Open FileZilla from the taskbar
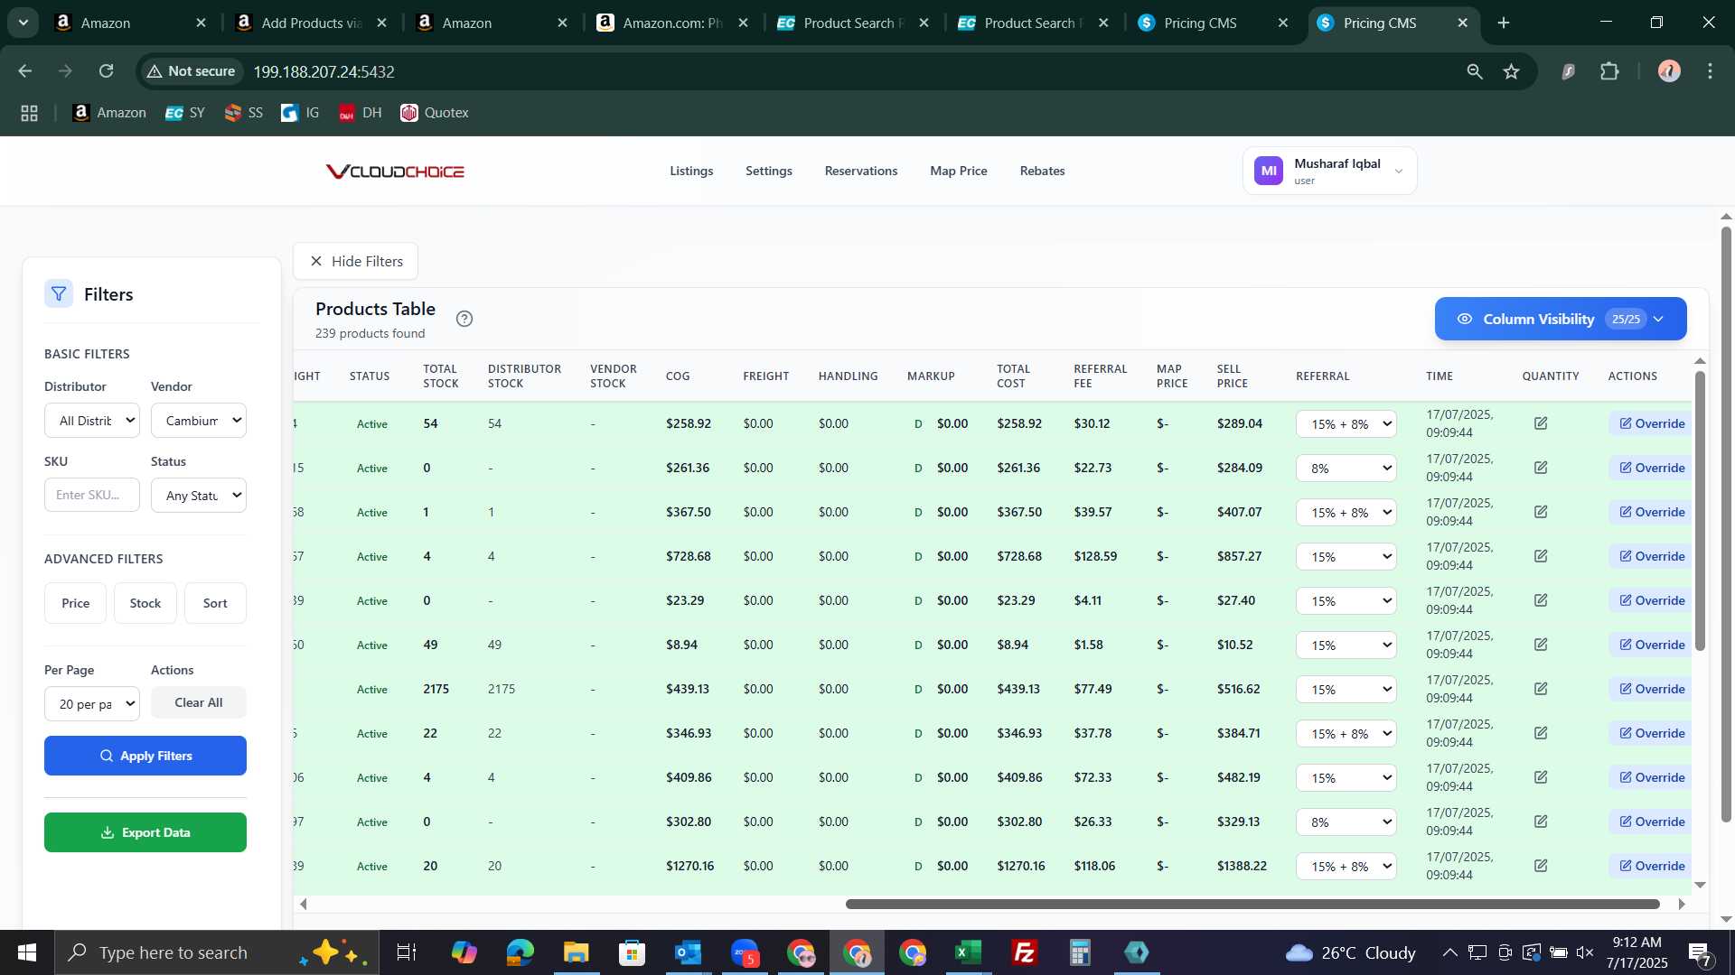The height and width of the screenshot is (975, 1735). coord(1024,952)
